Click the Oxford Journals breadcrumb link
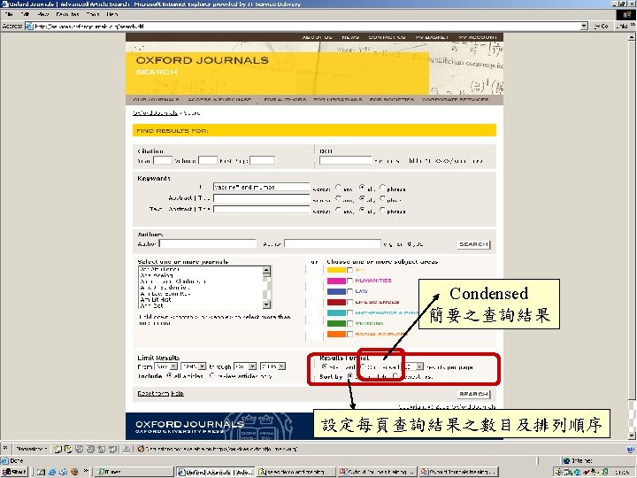 (155, 113)
